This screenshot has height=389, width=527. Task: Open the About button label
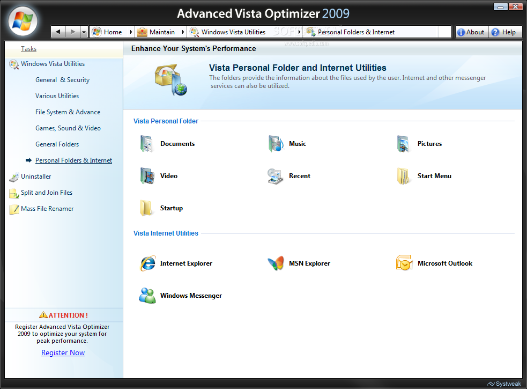[475, 32]
